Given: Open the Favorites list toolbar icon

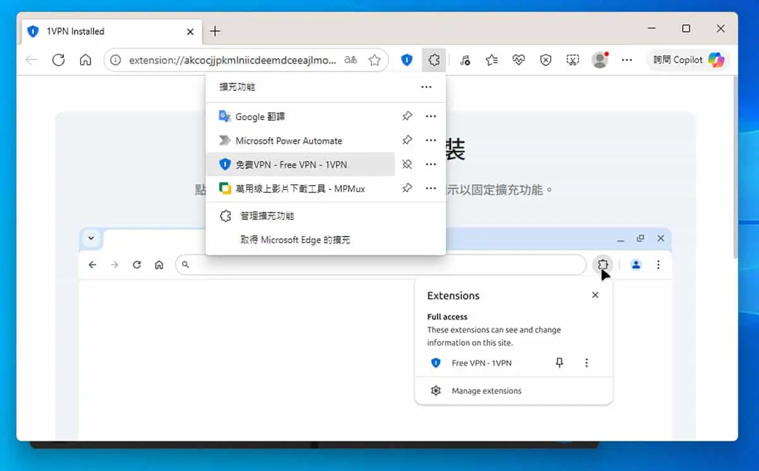Looking at the screenshot, I should 491,60.
